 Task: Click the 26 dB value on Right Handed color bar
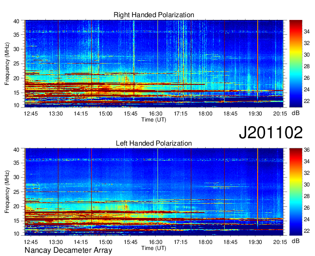pyautogui.click(x=307, y=78)
